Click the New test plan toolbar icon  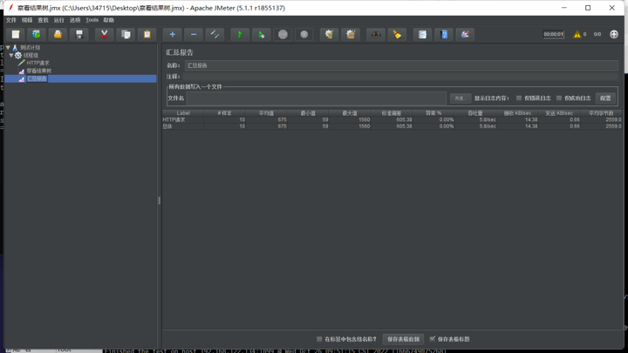coord(15,34)
